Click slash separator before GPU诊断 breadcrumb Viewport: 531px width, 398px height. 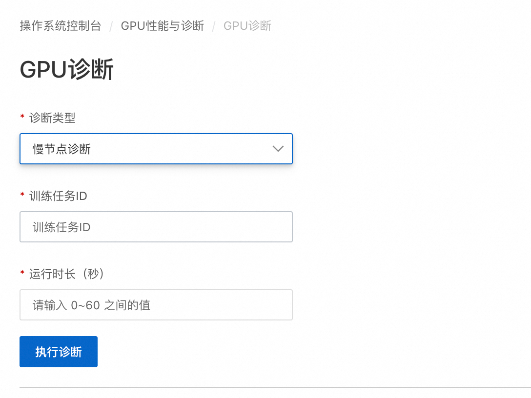coord(214,26)
